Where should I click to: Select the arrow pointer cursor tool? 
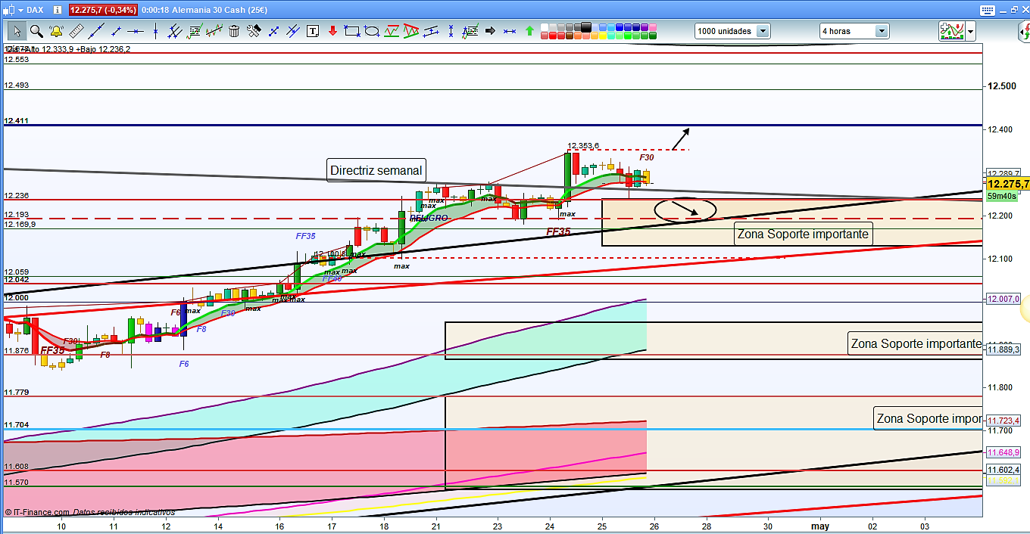point(16,31)
